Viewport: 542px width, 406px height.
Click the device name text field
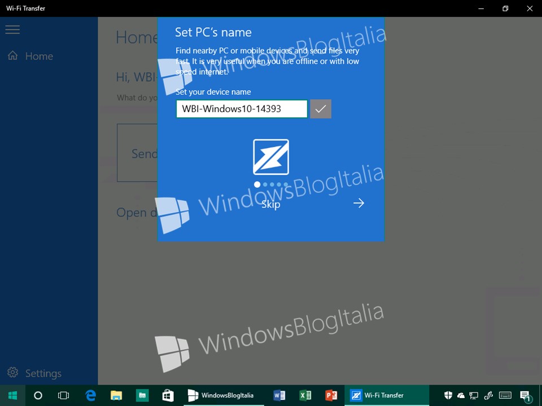tap(242, 109)
